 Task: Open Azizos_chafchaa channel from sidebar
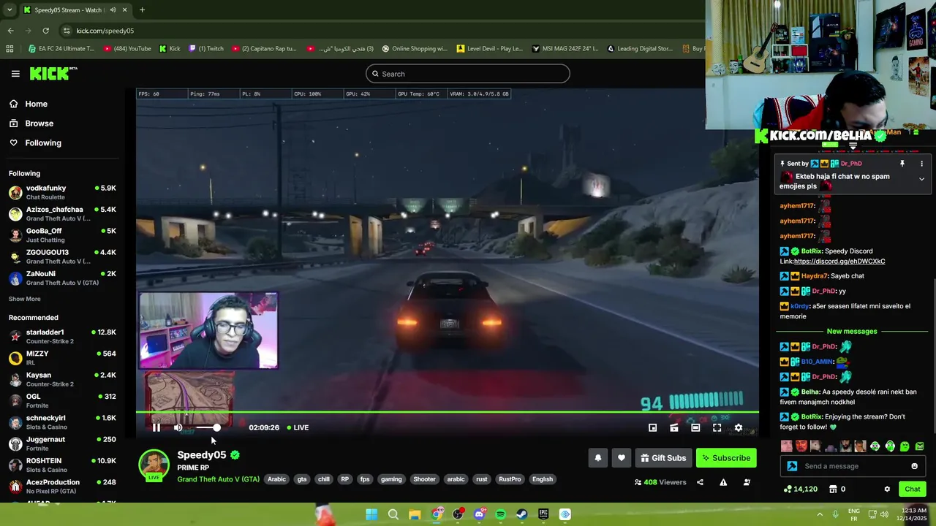(62, 214)
